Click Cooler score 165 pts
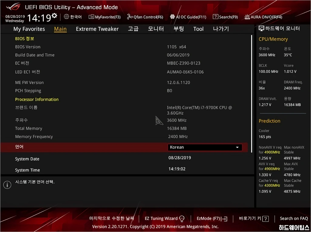Image resolution: width=311 pixels, height=232 pixels. 265,137
